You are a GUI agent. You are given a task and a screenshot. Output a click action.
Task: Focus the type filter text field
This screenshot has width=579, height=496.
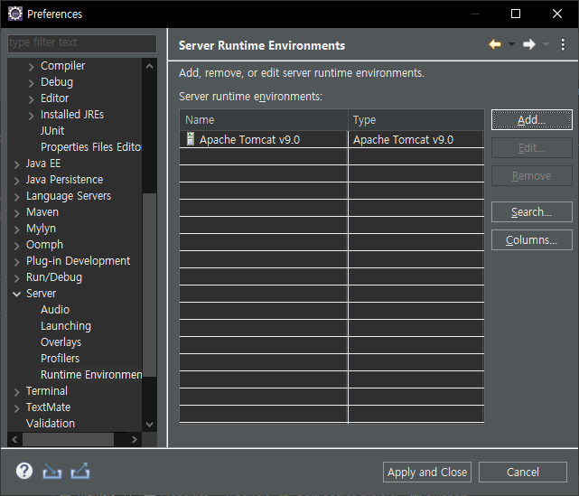(x=82, y=42)
